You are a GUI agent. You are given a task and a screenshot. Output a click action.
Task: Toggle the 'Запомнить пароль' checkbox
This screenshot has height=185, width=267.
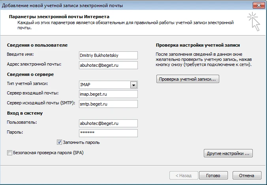pyautogui.click(x=60, y=142)
